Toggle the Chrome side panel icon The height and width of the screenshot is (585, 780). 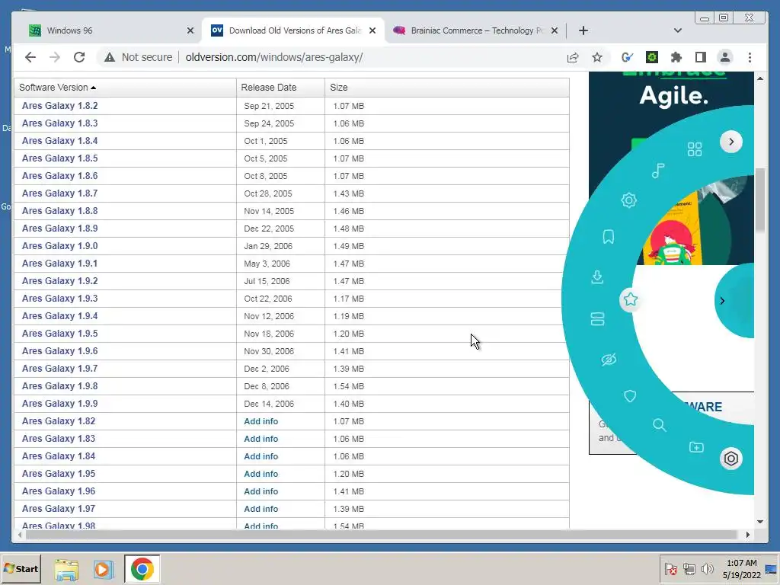coord(701,57)
